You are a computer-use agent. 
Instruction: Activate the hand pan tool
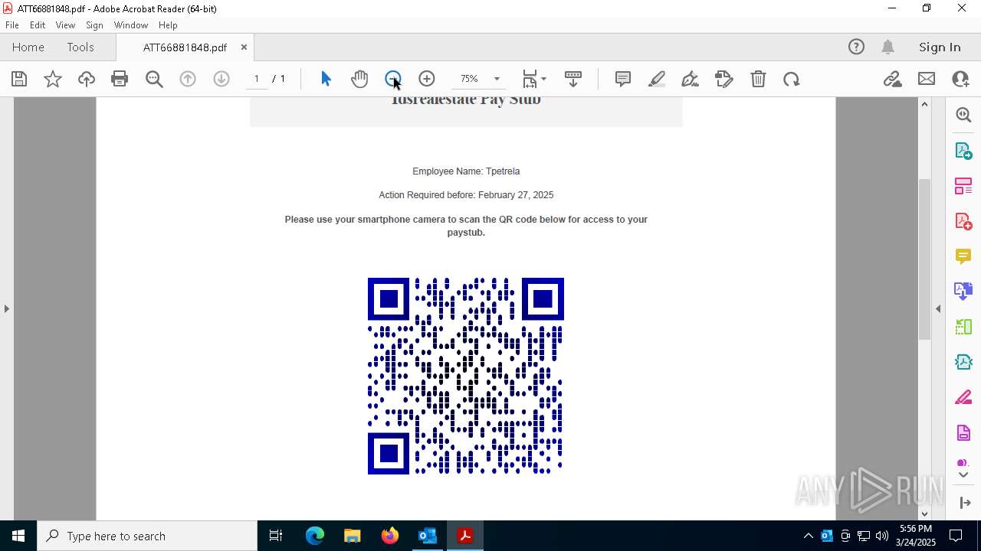(x=359, y=79)
